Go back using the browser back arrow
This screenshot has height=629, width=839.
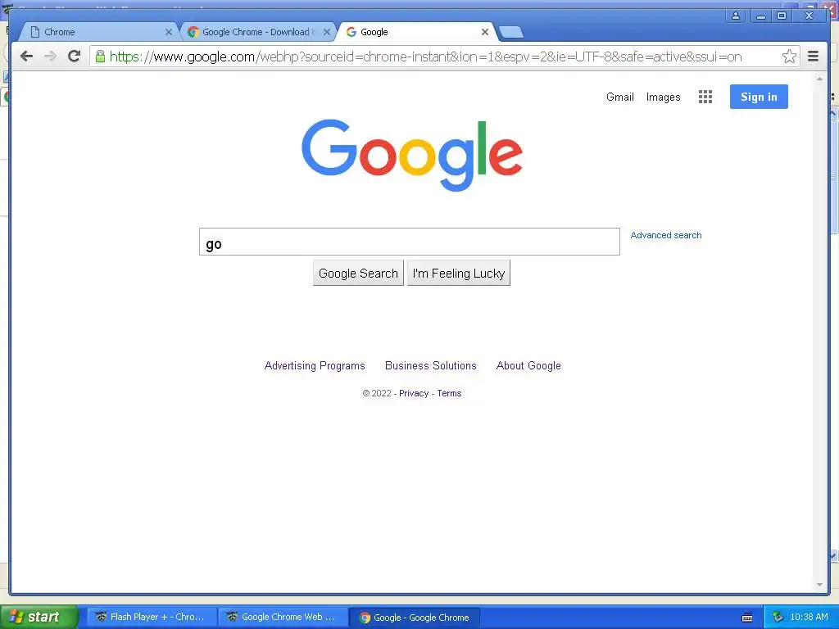[x=26, y=57]
